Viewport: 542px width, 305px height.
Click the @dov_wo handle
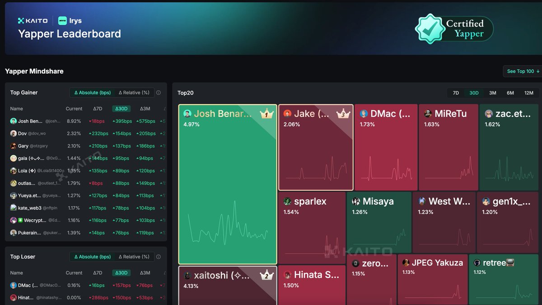37,134
